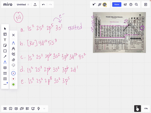Viewport: 151px width, 113px height.
Task: Pick the green pen color swatch
Action: 13,84
